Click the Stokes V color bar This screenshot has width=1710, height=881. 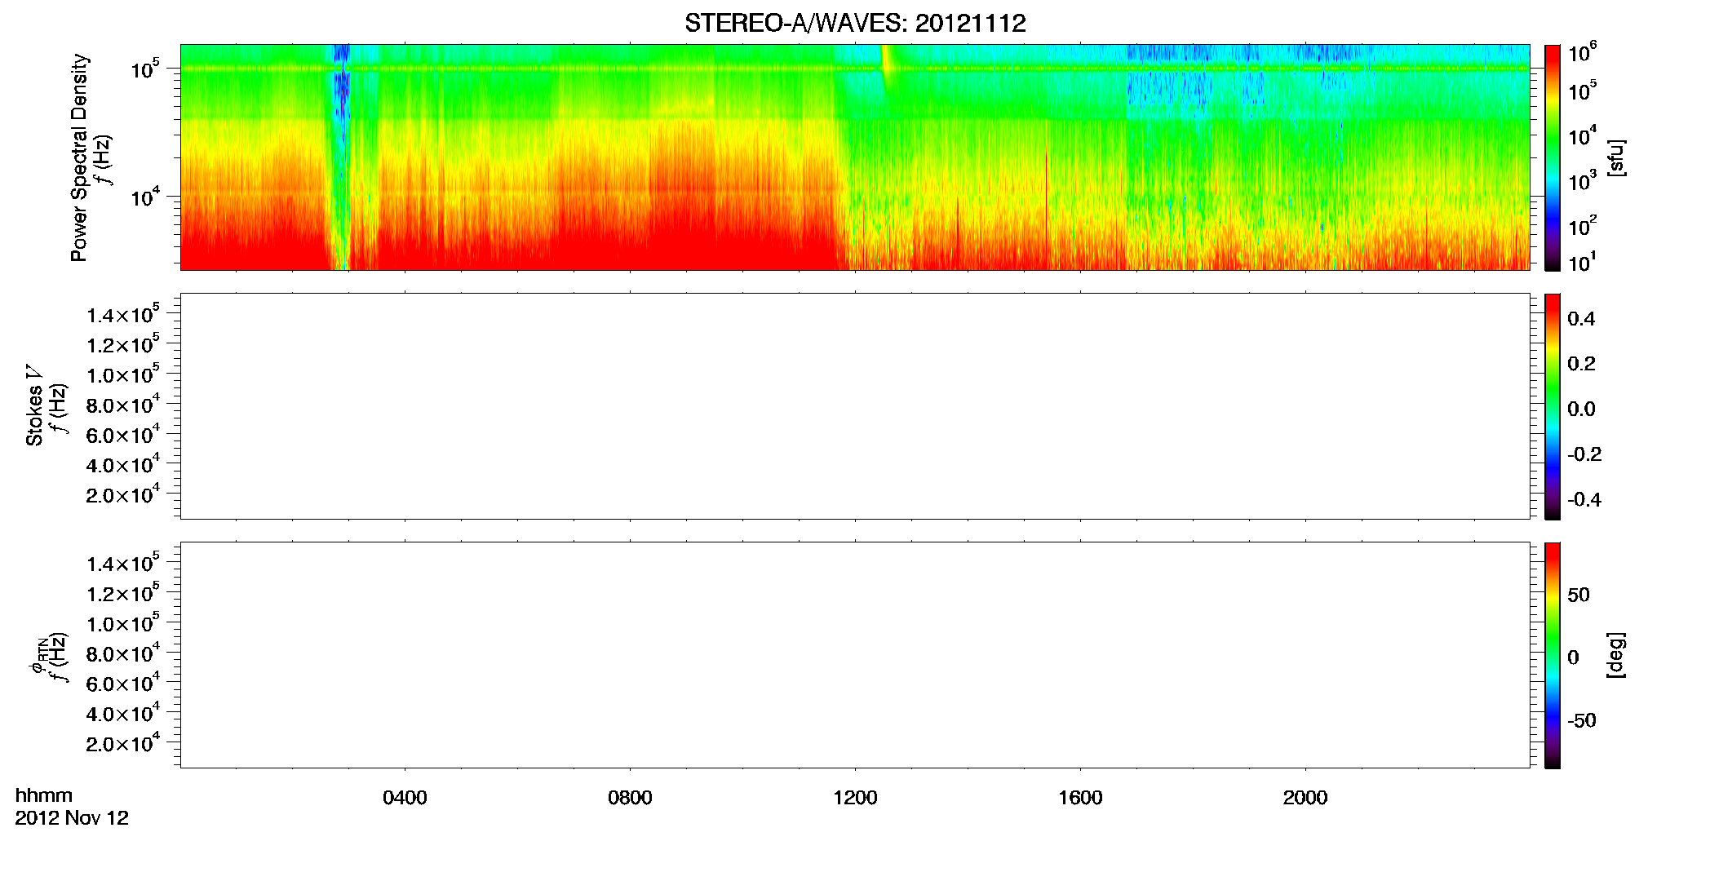click(1553, 406)
